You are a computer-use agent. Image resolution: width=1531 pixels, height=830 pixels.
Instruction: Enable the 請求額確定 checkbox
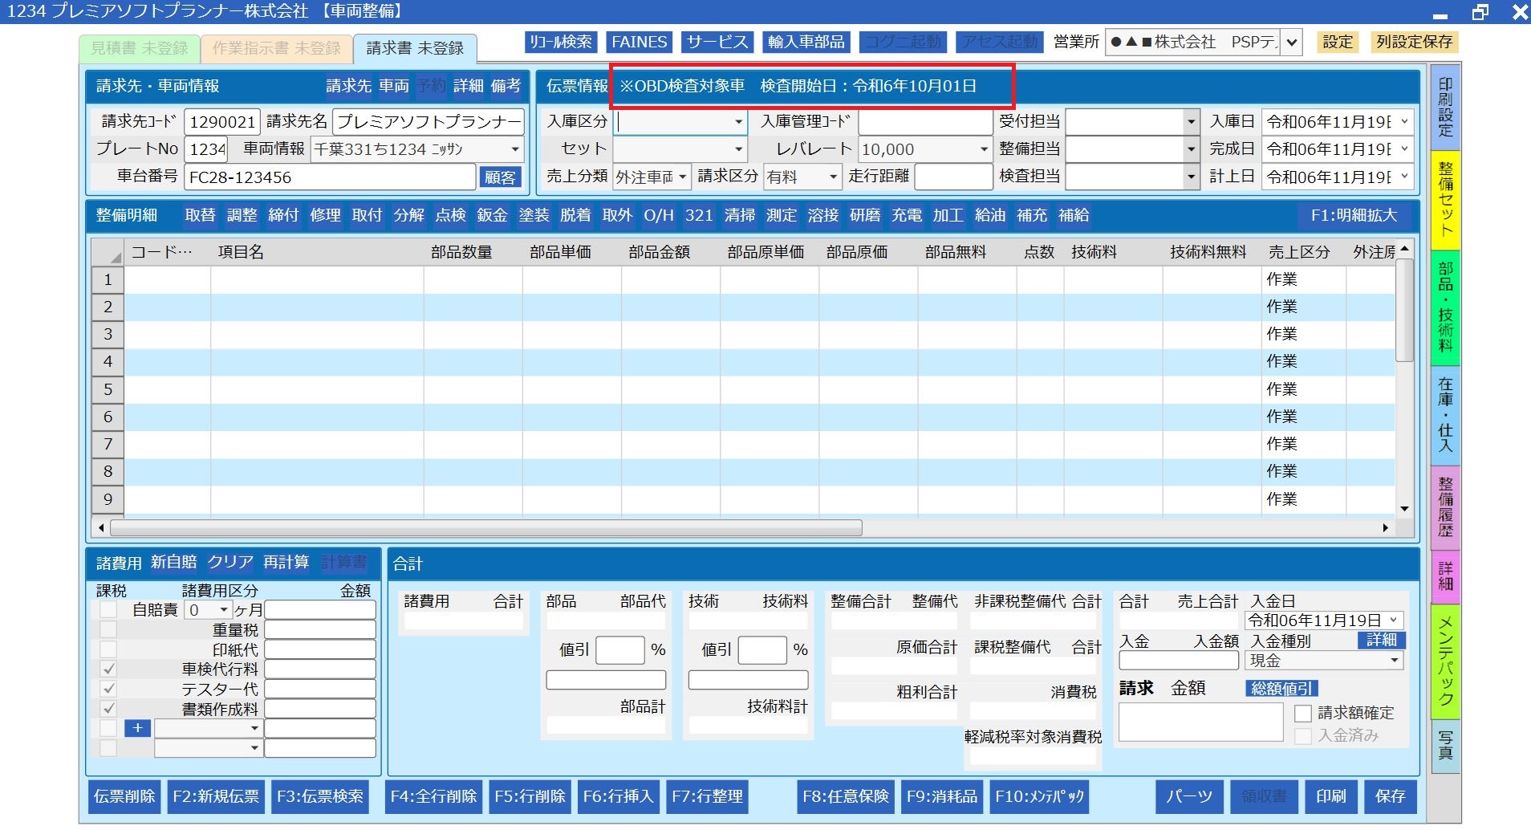(x=1303, y=713)
